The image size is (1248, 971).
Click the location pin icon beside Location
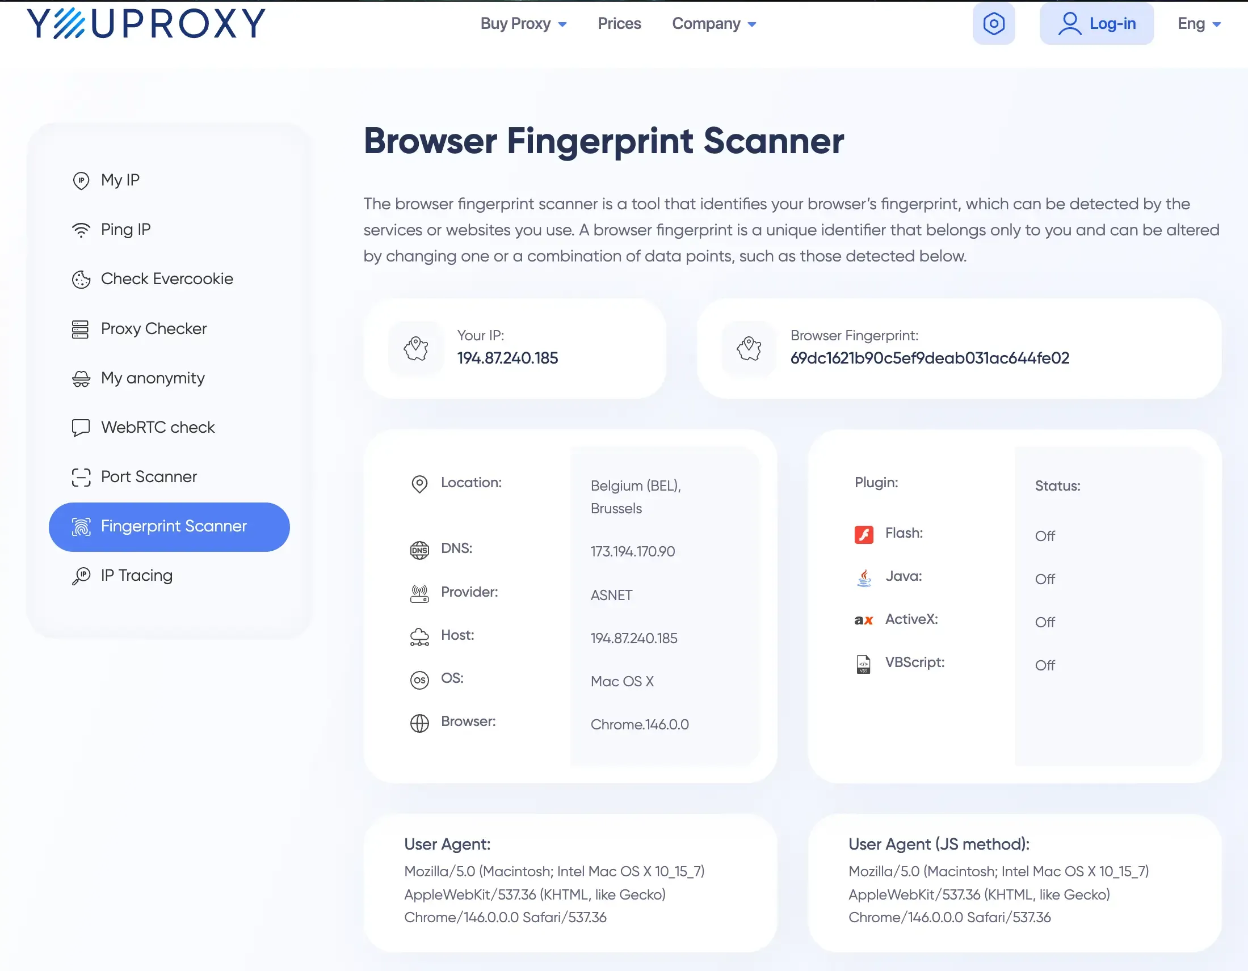419,484
